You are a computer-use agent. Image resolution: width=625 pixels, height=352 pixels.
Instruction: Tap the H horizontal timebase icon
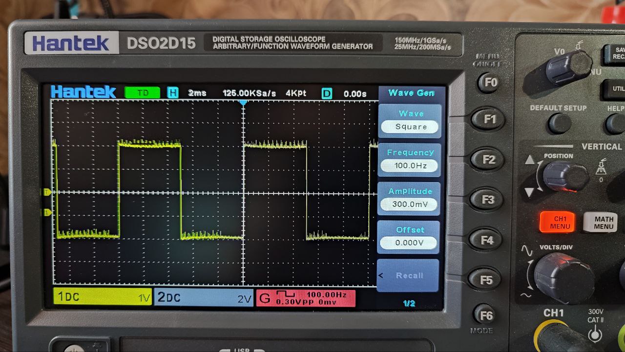[x=172, y=92]
